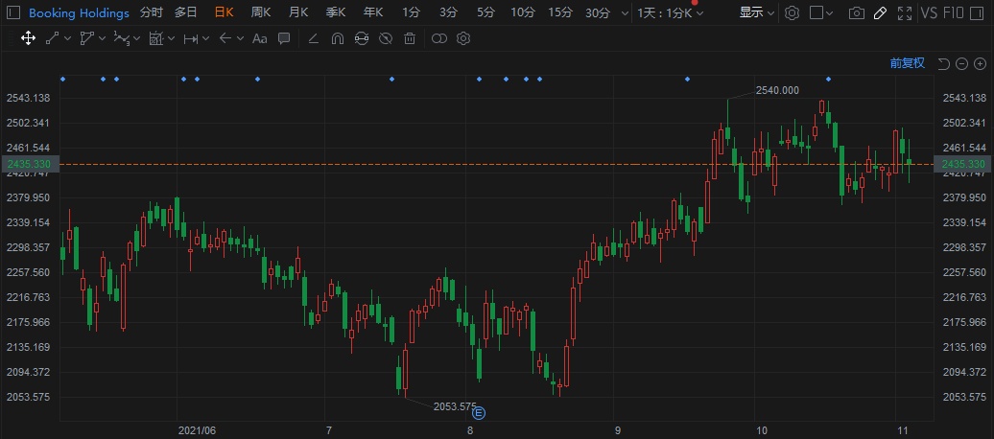
Task: Select the wave pattern drawing tool
Action: (x=121, y=38)
